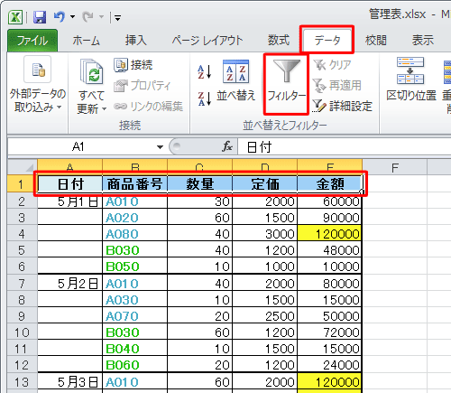Open the 並べ替え sort dialog
The width and height of the screenshot is (451, 393).
(235, 81)
